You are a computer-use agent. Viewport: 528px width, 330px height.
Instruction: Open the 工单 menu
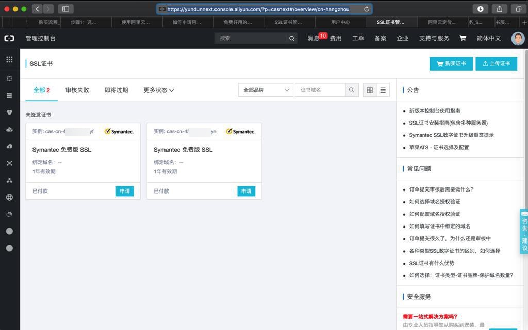(358, 38)
